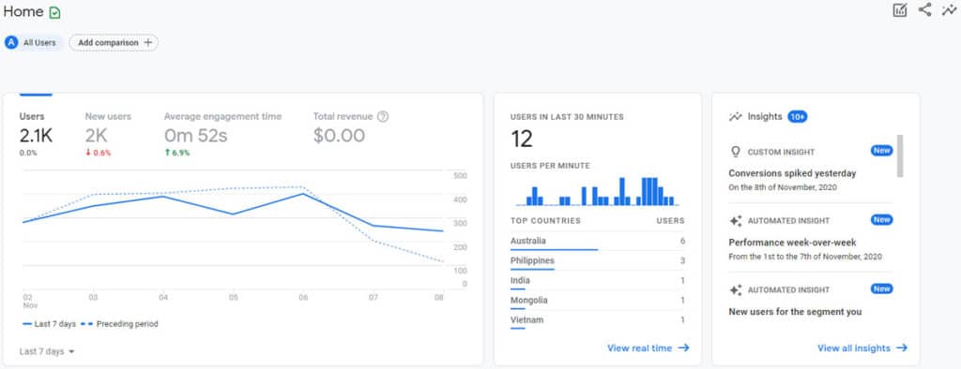Open the Last 7 days date range dropdown
Image resolution: width=961 pixels, height=369 pixels.
coord(47,352)
